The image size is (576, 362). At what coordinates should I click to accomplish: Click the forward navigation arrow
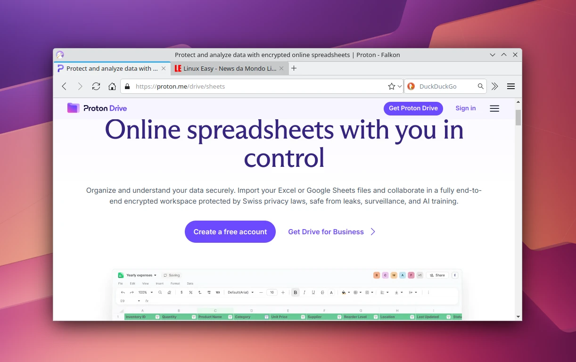point(80,86)
